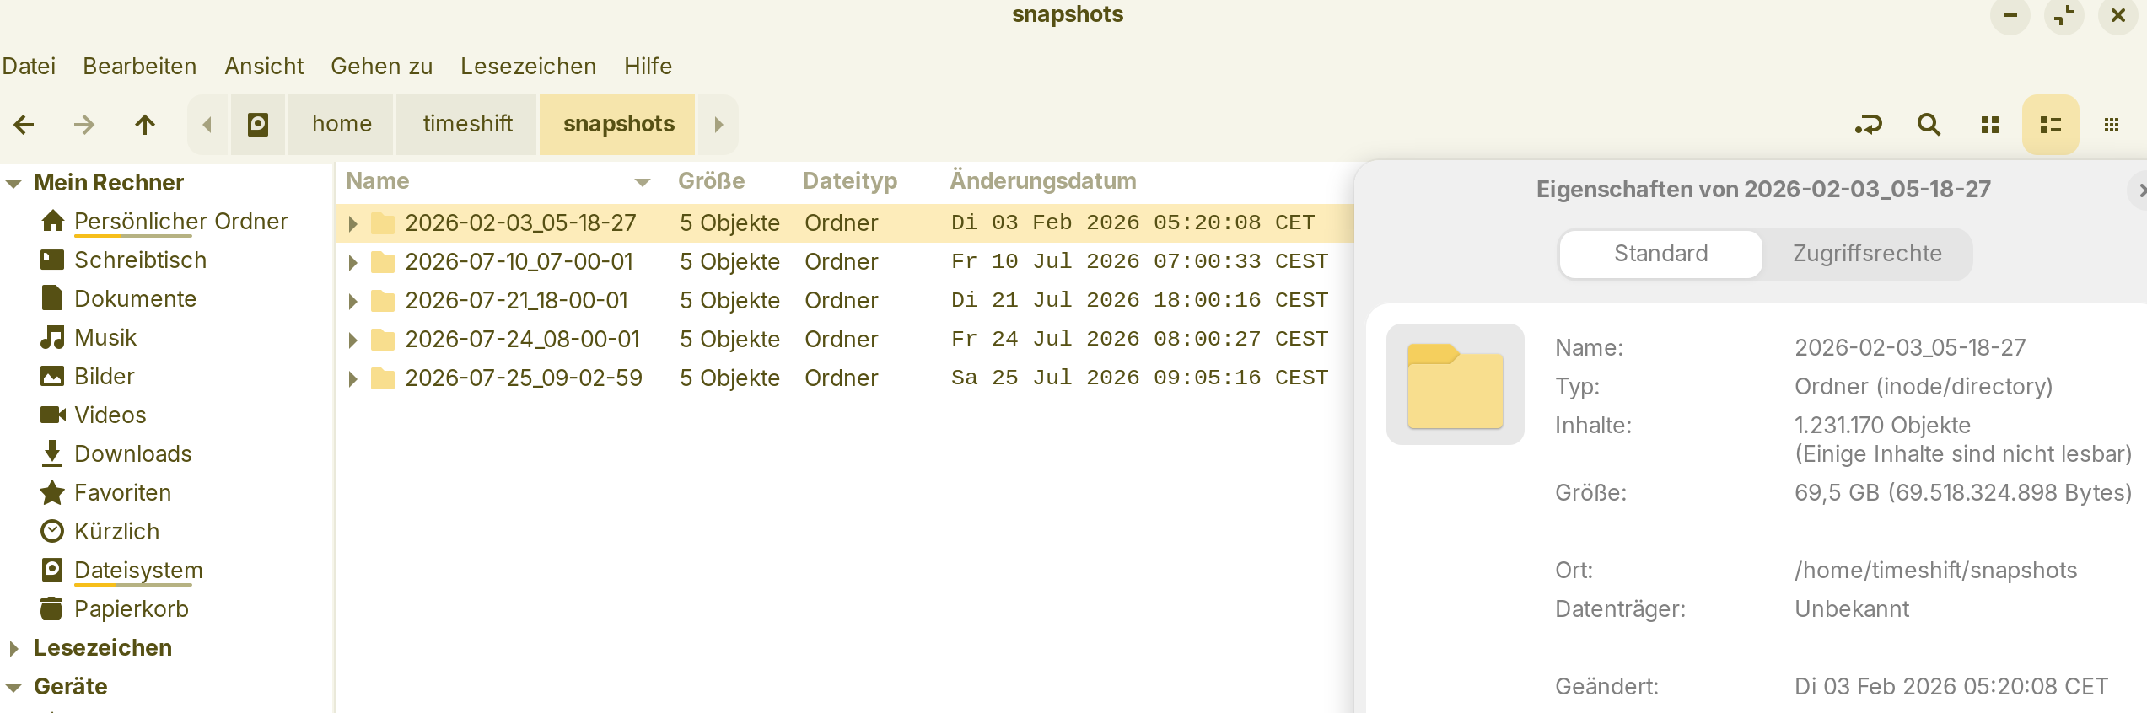
Task: Click the filesystem root disk icon in path bar
Action: [258, 125]
